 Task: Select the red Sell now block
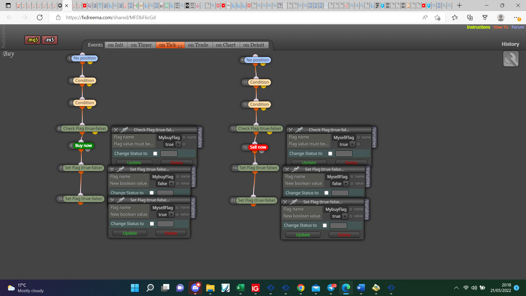click(258, 147)
